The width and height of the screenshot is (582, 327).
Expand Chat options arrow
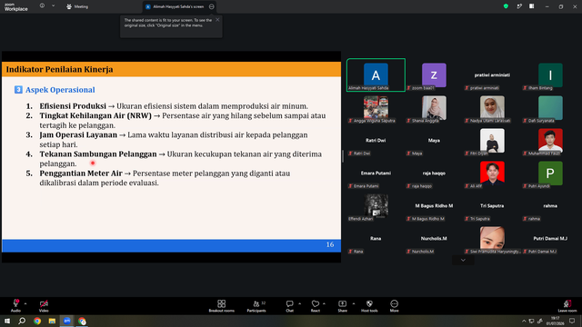tap(299, 303)
